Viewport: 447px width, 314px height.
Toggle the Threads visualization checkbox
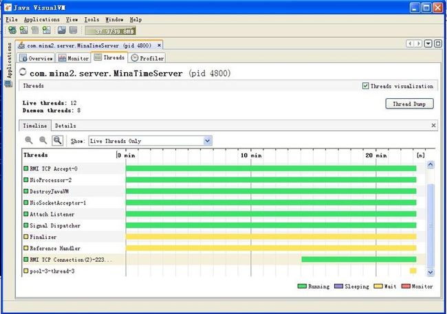[365, 85]
